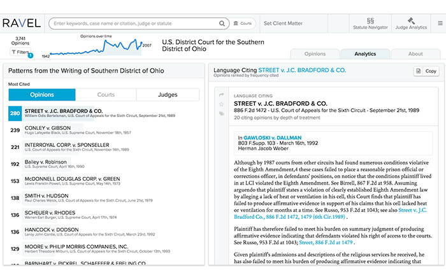Click the blue filter count badge
Image resolution: width=446 pixels, height=280 pixels.
click(x=30, y=55)
